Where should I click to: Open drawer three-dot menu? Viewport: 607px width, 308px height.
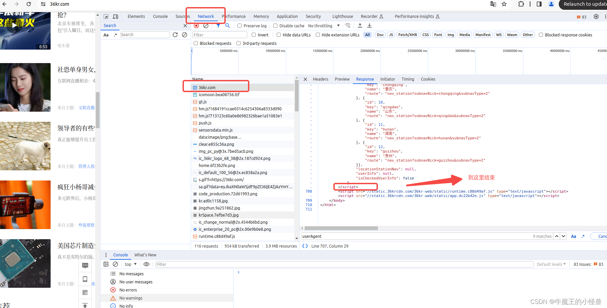click(x=106, y=255)
